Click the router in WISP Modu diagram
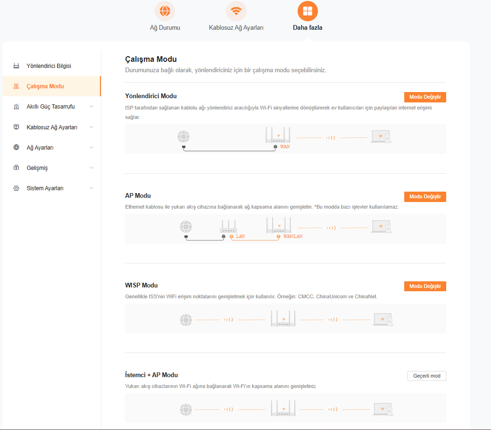This screenshot has width=491, height=430. point(283,318)
